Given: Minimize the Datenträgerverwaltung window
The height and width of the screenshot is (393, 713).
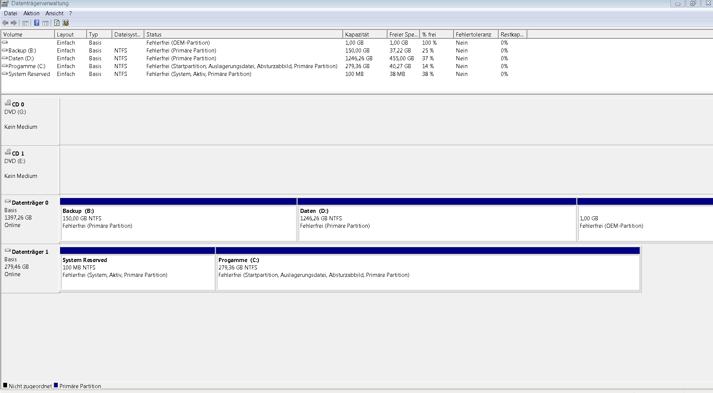Looking at the screenshot, I should [x=678, y=3].
